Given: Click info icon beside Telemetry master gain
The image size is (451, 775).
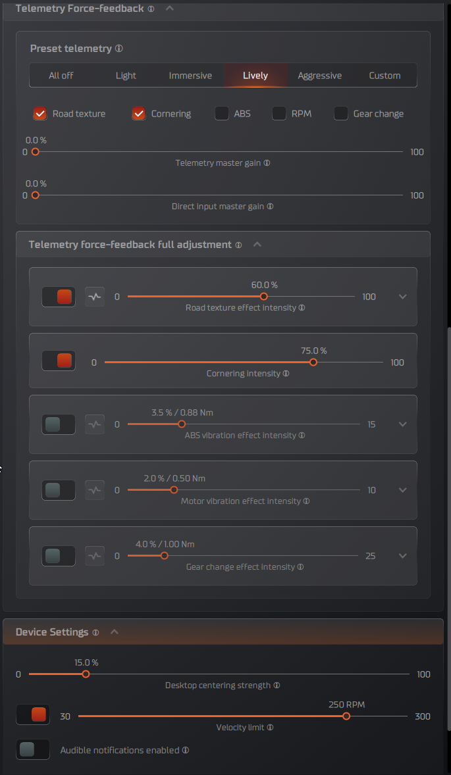Looking at the screenshot, I should (x=267, y=163).
